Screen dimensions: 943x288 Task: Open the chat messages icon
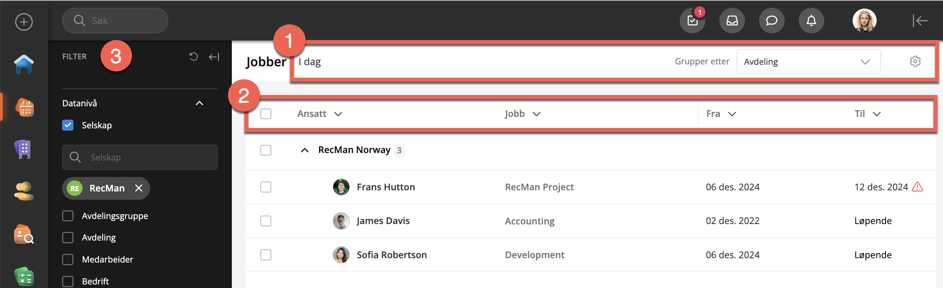click(x=772, y=20)
